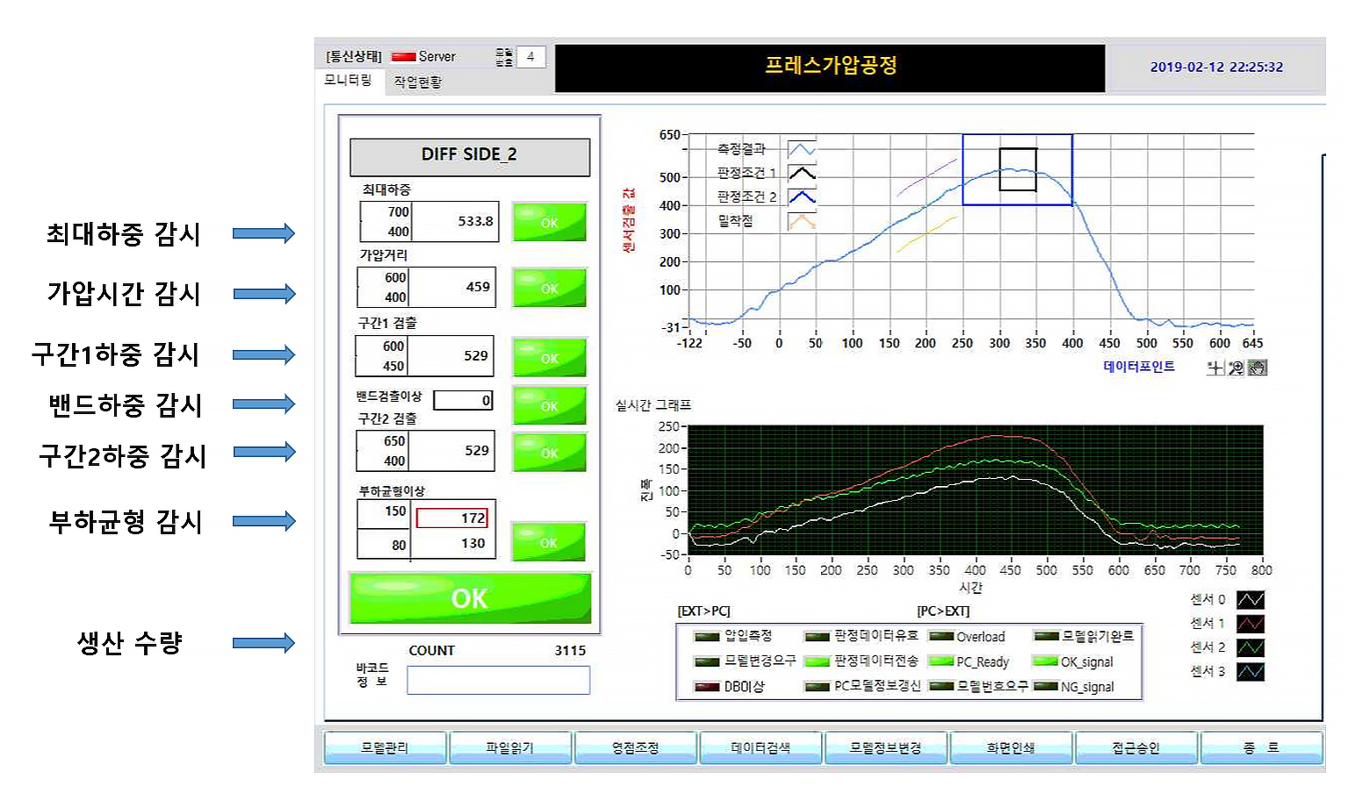Image resolution: width=1355 pixels, height=786 pixels.
Task: Click the red Server status indicator
Action: point(404,57)
